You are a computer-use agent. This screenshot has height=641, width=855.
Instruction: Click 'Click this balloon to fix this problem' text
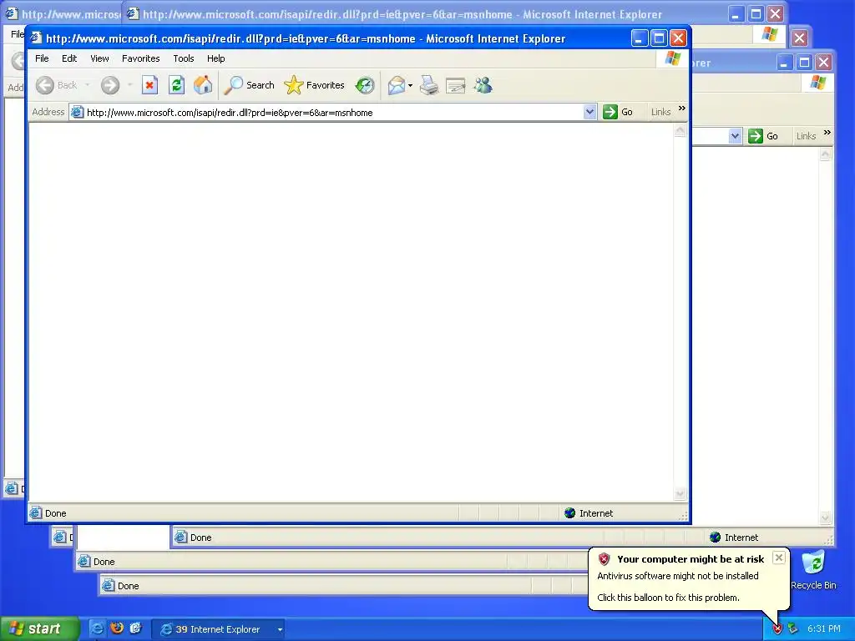click(x=668, y=598)
